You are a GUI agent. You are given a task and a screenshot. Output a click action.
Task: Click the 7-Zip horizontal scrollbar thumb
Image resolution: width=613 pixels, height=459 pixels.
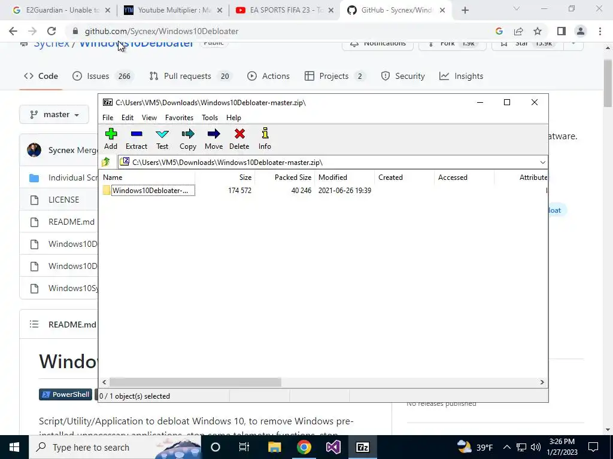[195, 382]
